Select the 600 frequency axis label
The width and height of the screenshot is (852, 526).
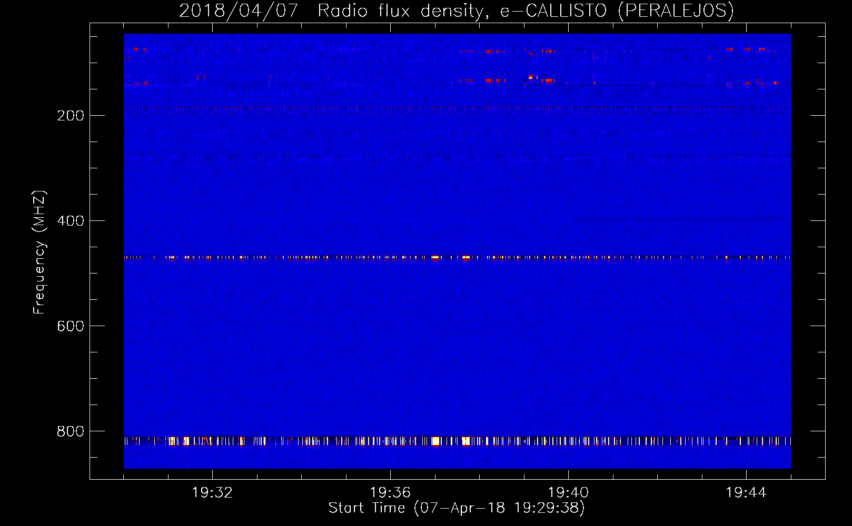pos(71,326)
